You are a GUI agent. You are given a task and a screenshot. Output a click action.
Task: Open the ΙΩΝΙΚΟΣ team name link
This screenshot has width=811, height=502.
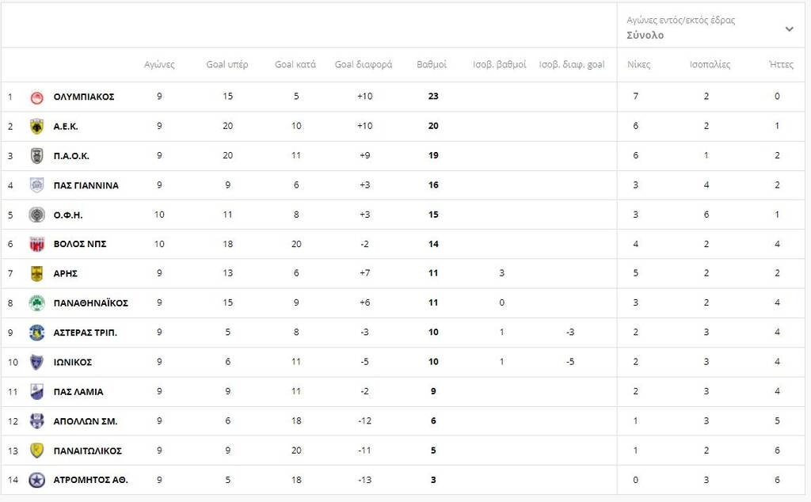[73, 362]
